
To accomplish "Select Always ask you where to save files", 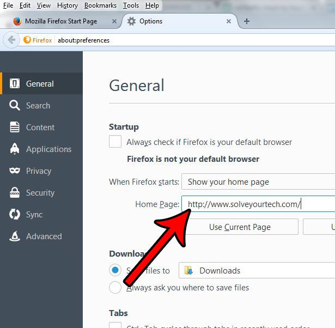I will click(115, 287).
